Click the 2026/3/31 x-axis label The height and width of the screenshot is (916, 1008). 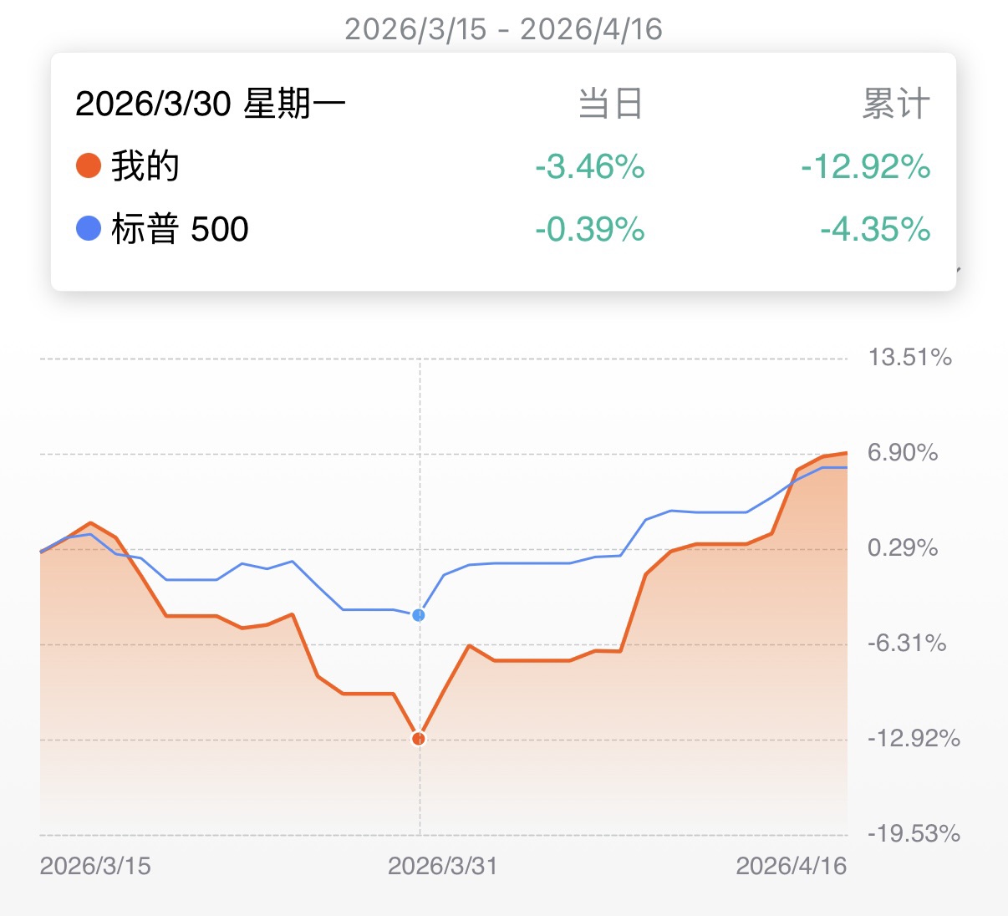[442, 866]
